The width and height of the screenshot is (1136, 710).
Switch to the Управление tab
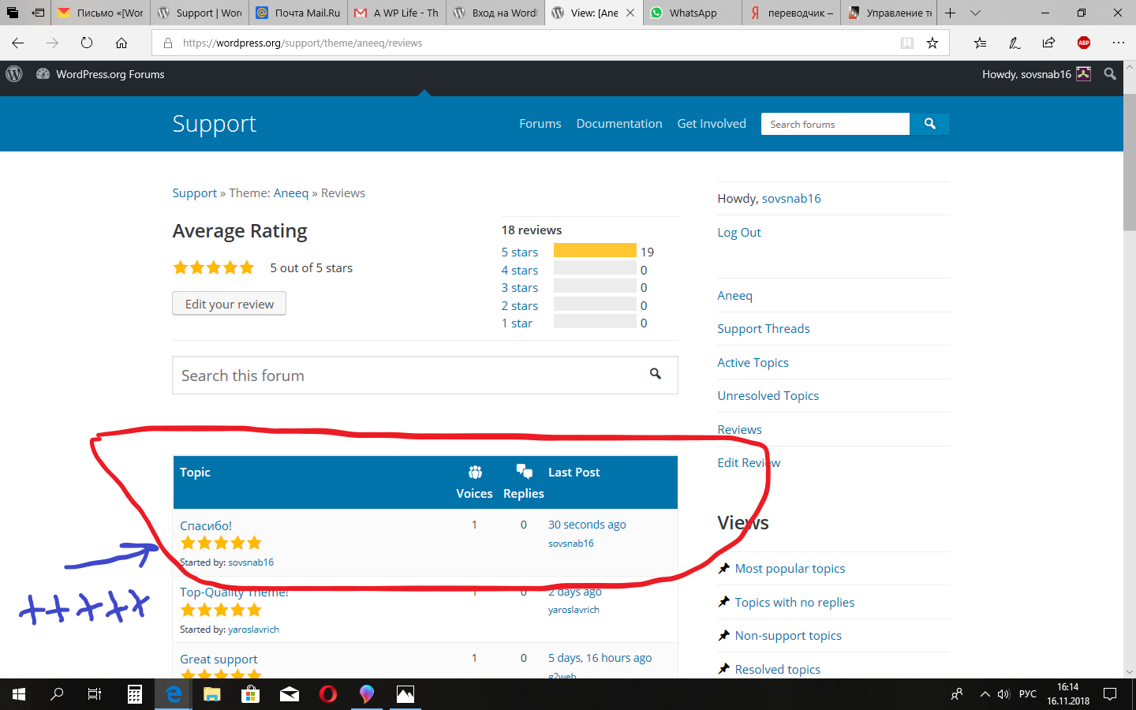(890, 13)
